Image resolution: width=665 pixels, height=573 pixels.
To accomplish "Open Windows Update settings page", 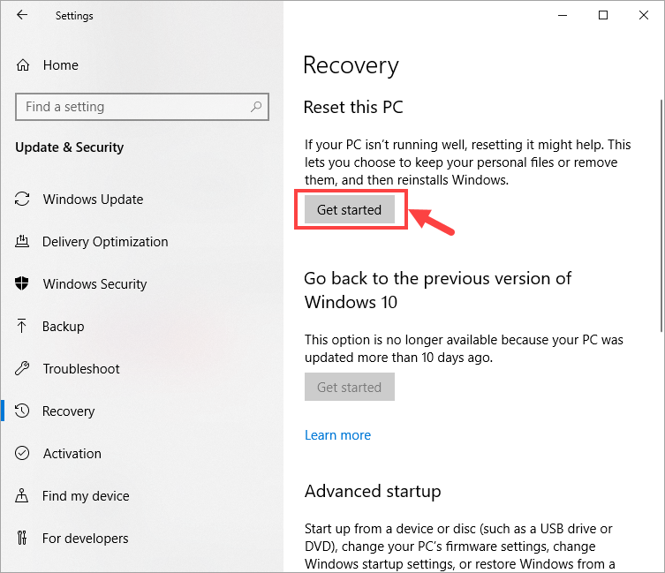I will tap(93, 199).
